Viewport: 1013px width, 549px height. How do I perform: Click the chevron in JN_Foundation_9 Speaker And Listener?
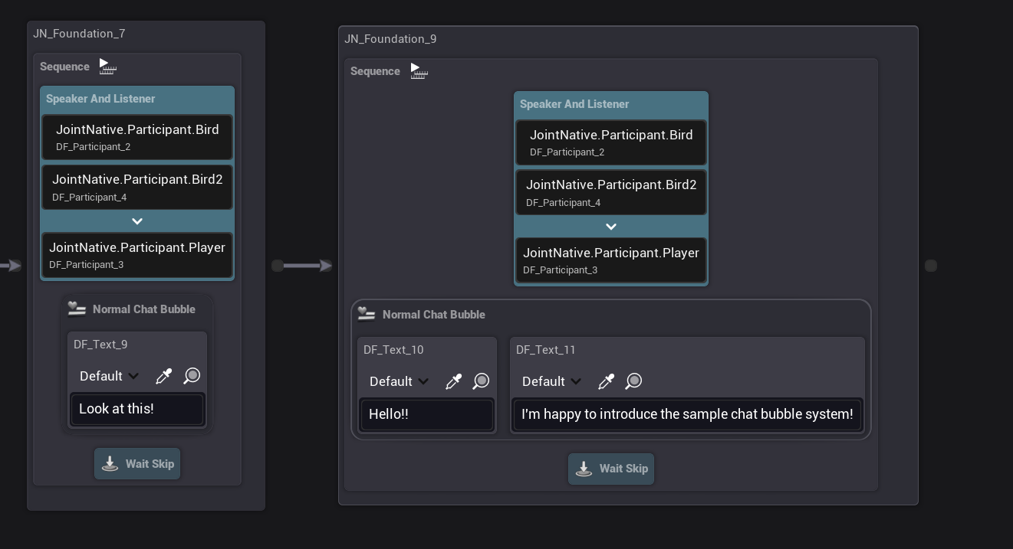click(611, 227)
